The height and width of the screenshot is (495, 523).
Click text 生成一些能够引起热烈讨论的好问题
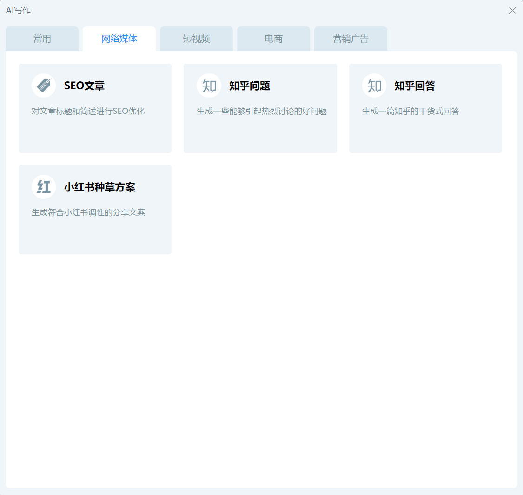(x=261, y=111)
